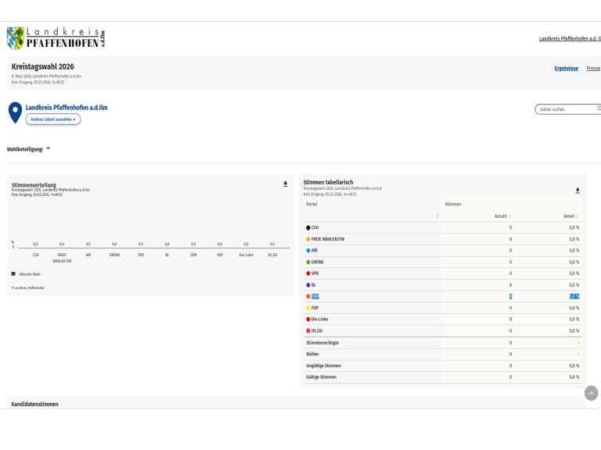
Task: Click the black CSU color dot
Action: pos(308,227)
